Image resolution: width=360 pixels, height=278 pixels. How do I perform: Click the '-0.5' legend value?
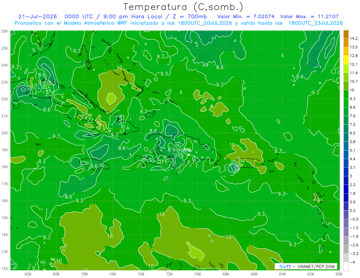click(x=354, y=219)
